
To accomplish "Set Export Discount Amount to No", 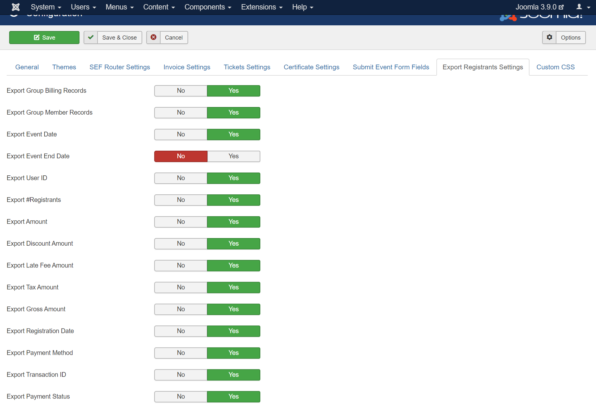I will point(181,244).
